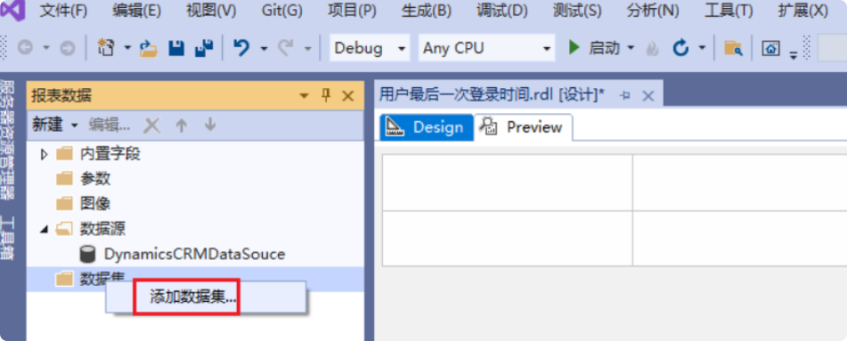Click the Find in Files folder icon

pos(733,49)
